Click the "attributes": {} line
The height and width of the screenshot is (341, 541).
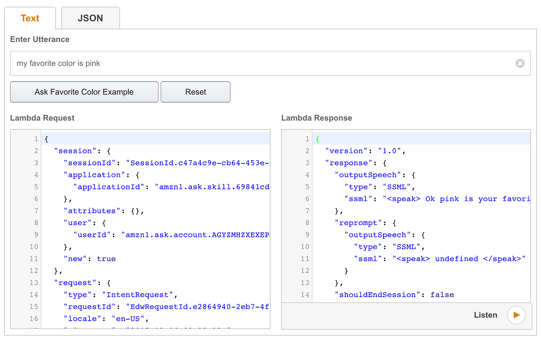(x=104, y=211)
